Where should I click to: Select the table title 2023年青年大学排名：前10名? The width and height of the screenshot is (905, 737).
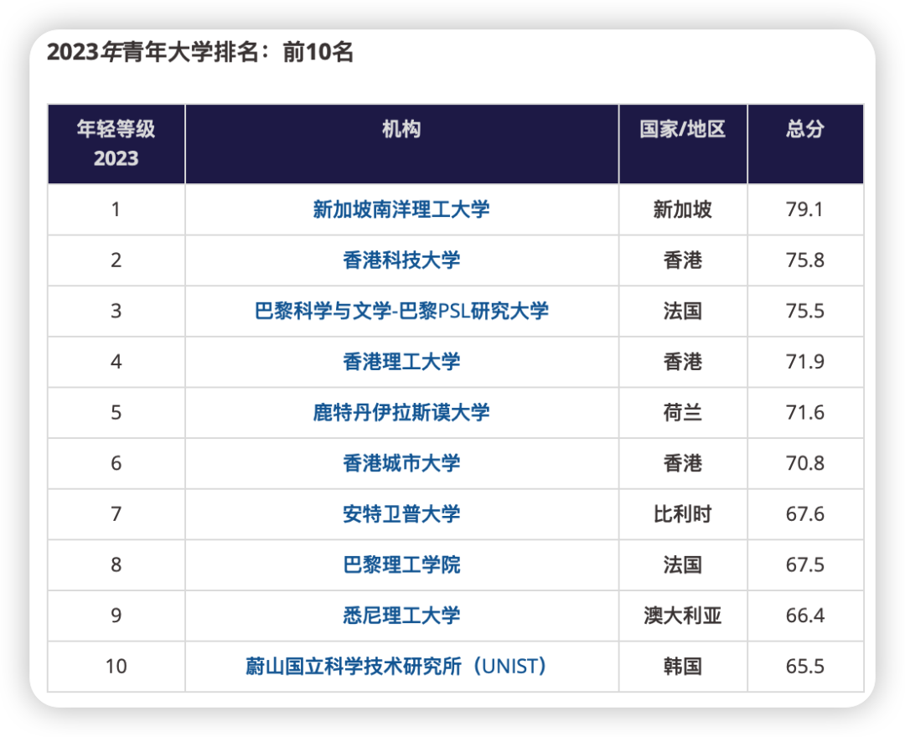click(x=198, y=52)
